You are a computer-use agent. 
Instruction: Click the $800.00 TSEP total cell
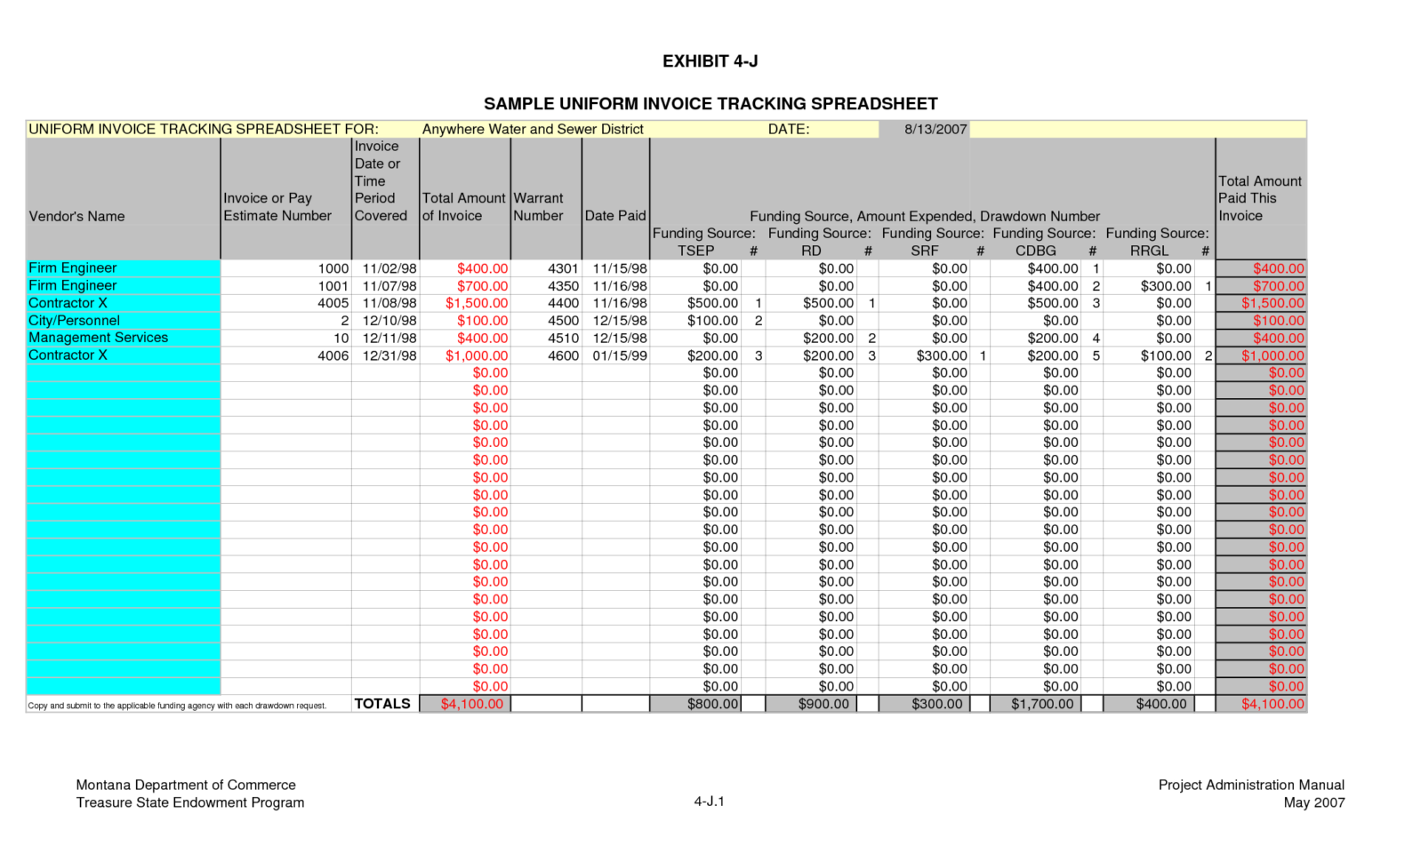[695, 704]
